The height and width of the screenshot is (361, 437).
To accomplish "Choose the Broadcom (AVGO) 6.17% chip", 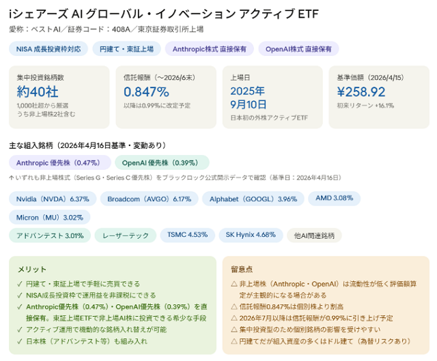I will [148, 199].
